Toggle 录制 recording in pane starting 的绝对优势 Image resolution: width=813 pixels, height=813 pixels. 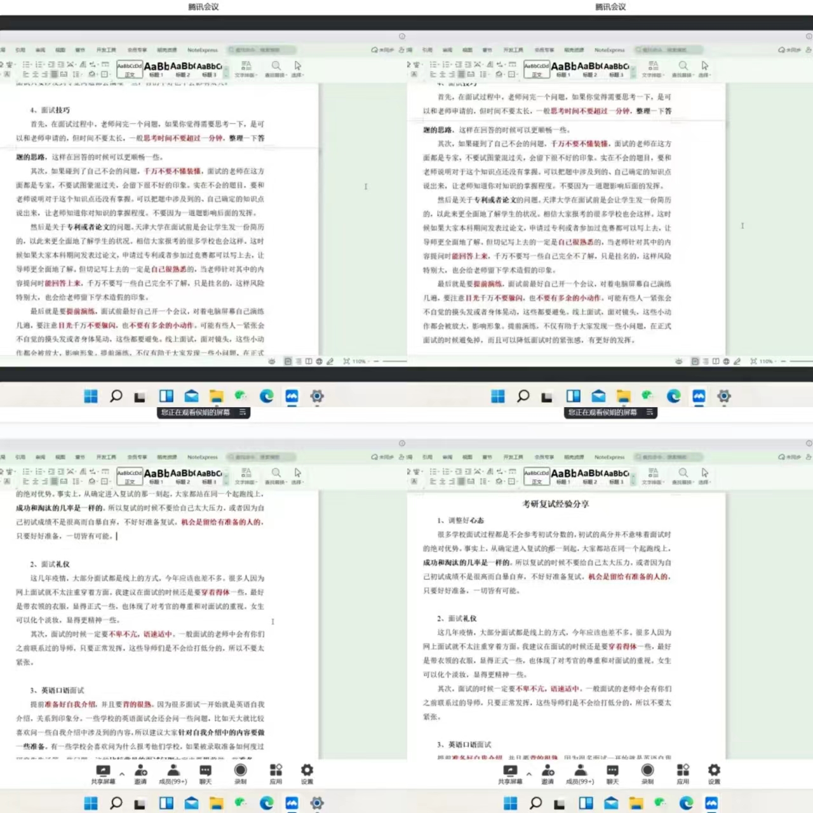[240, 774]
